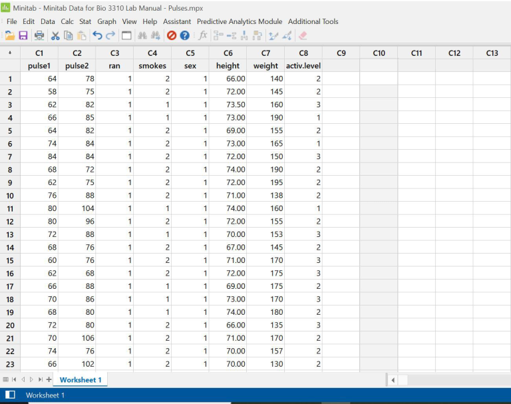Open the File menu

click(x=12, y=21)
